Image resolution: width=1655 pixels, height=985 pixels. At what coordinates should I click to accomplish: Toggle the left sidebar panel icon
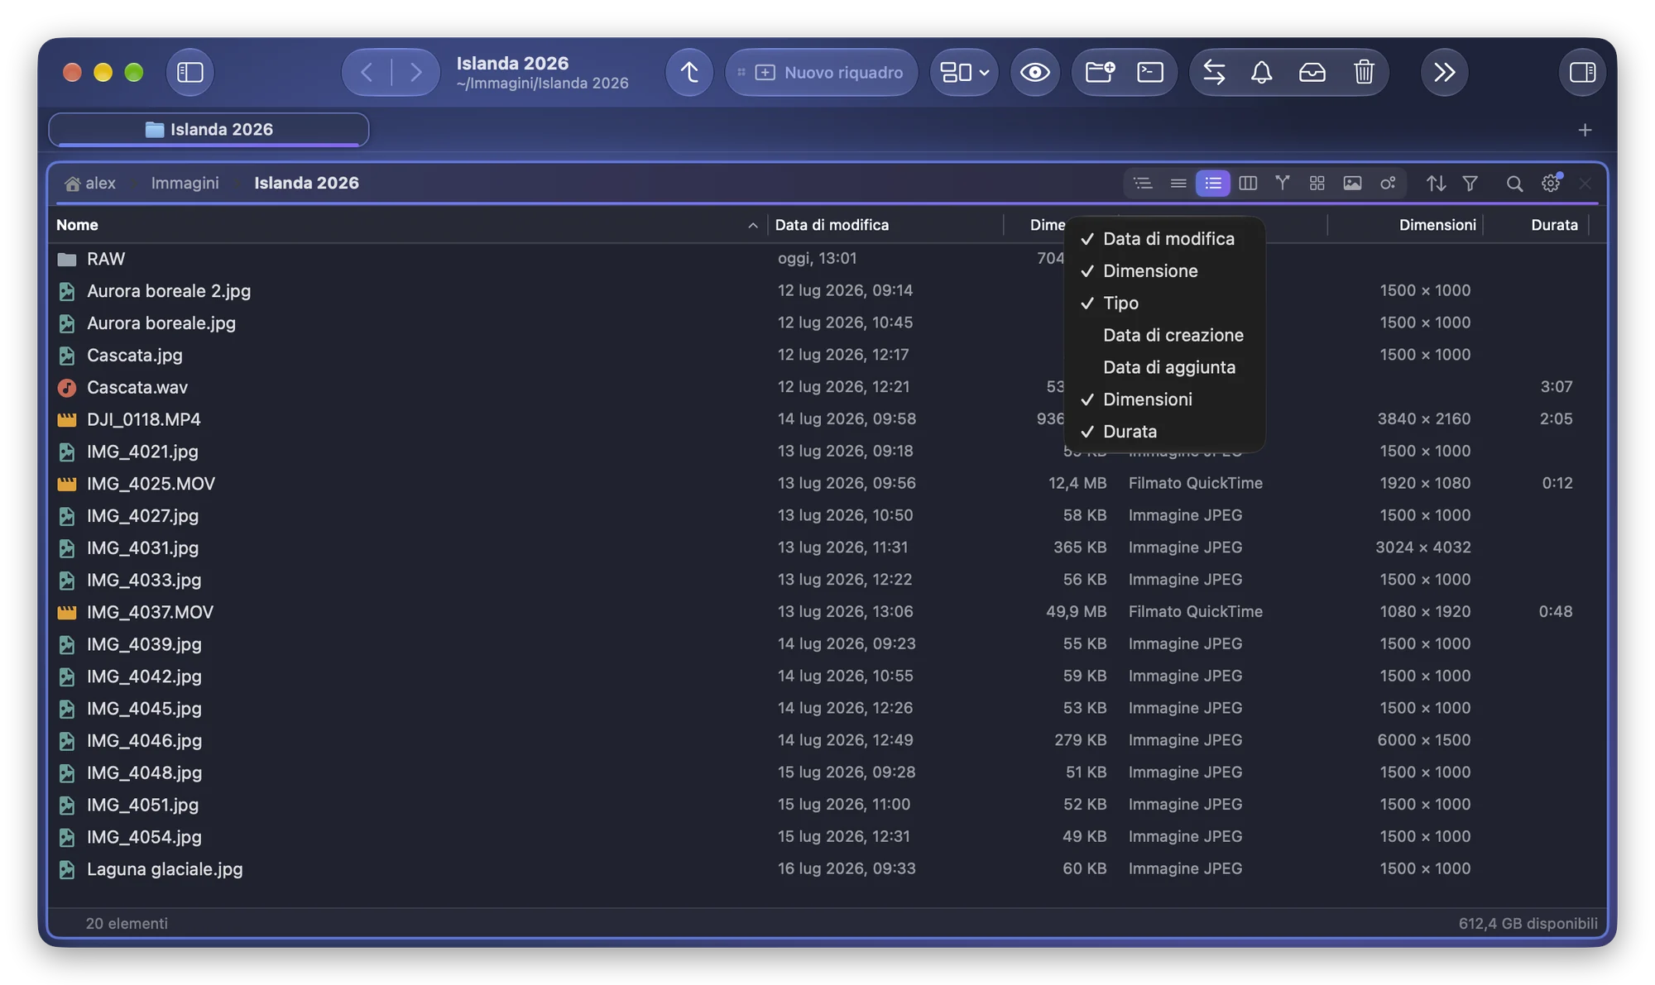coord(189,72)
